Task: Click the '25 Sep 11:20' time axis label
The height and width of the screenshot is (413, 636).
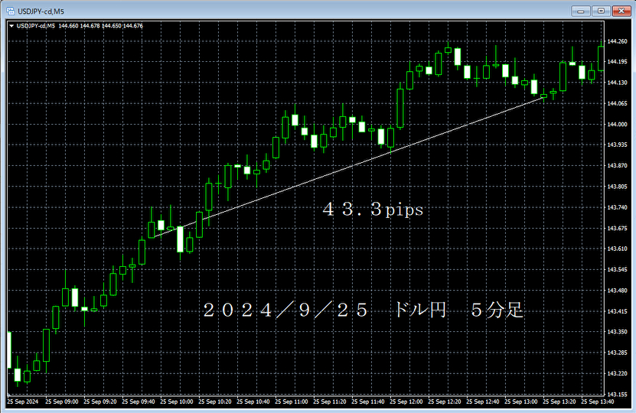Action: click(329, 402)
